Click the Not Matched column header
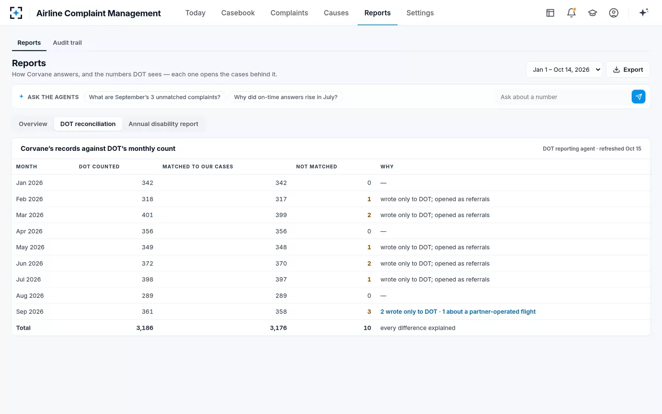Image resolution: width=662 pixels, height=414 pixels. [317, 167]
